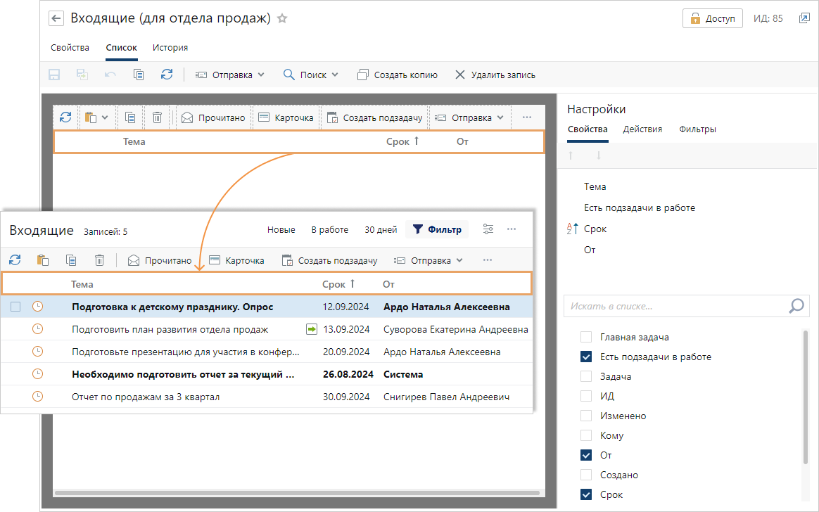Apply the Новые quick filter
The width and height of the screenshot is (819, 512).
(281, 230)
